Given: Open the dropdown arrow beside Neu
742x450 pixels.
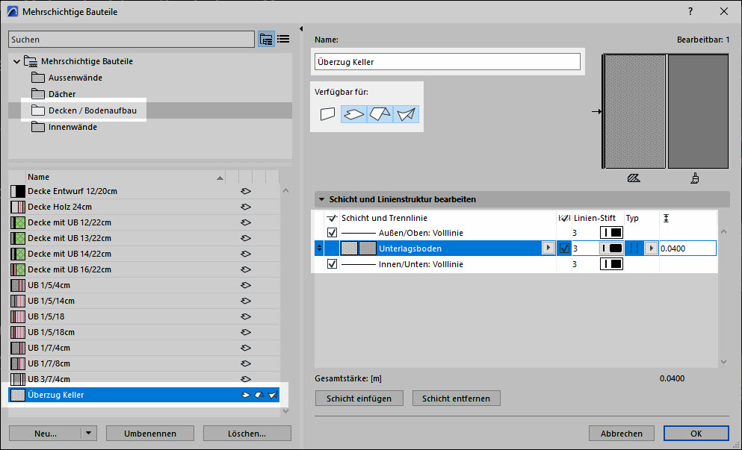Looking at the screenshot, I should tap(89, 433).
